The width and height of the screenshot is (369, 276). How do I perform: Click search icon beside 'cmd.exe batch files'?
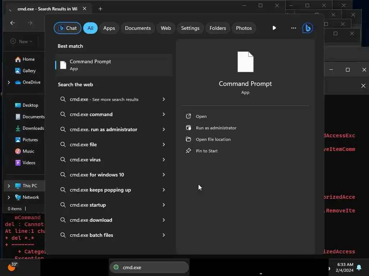(63, 235)
